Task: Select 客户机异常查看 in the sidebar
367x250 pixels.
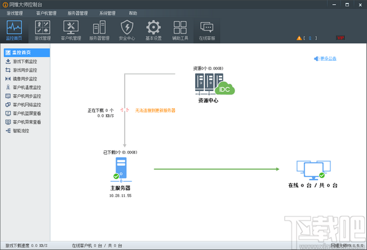Action: point(27,122)
